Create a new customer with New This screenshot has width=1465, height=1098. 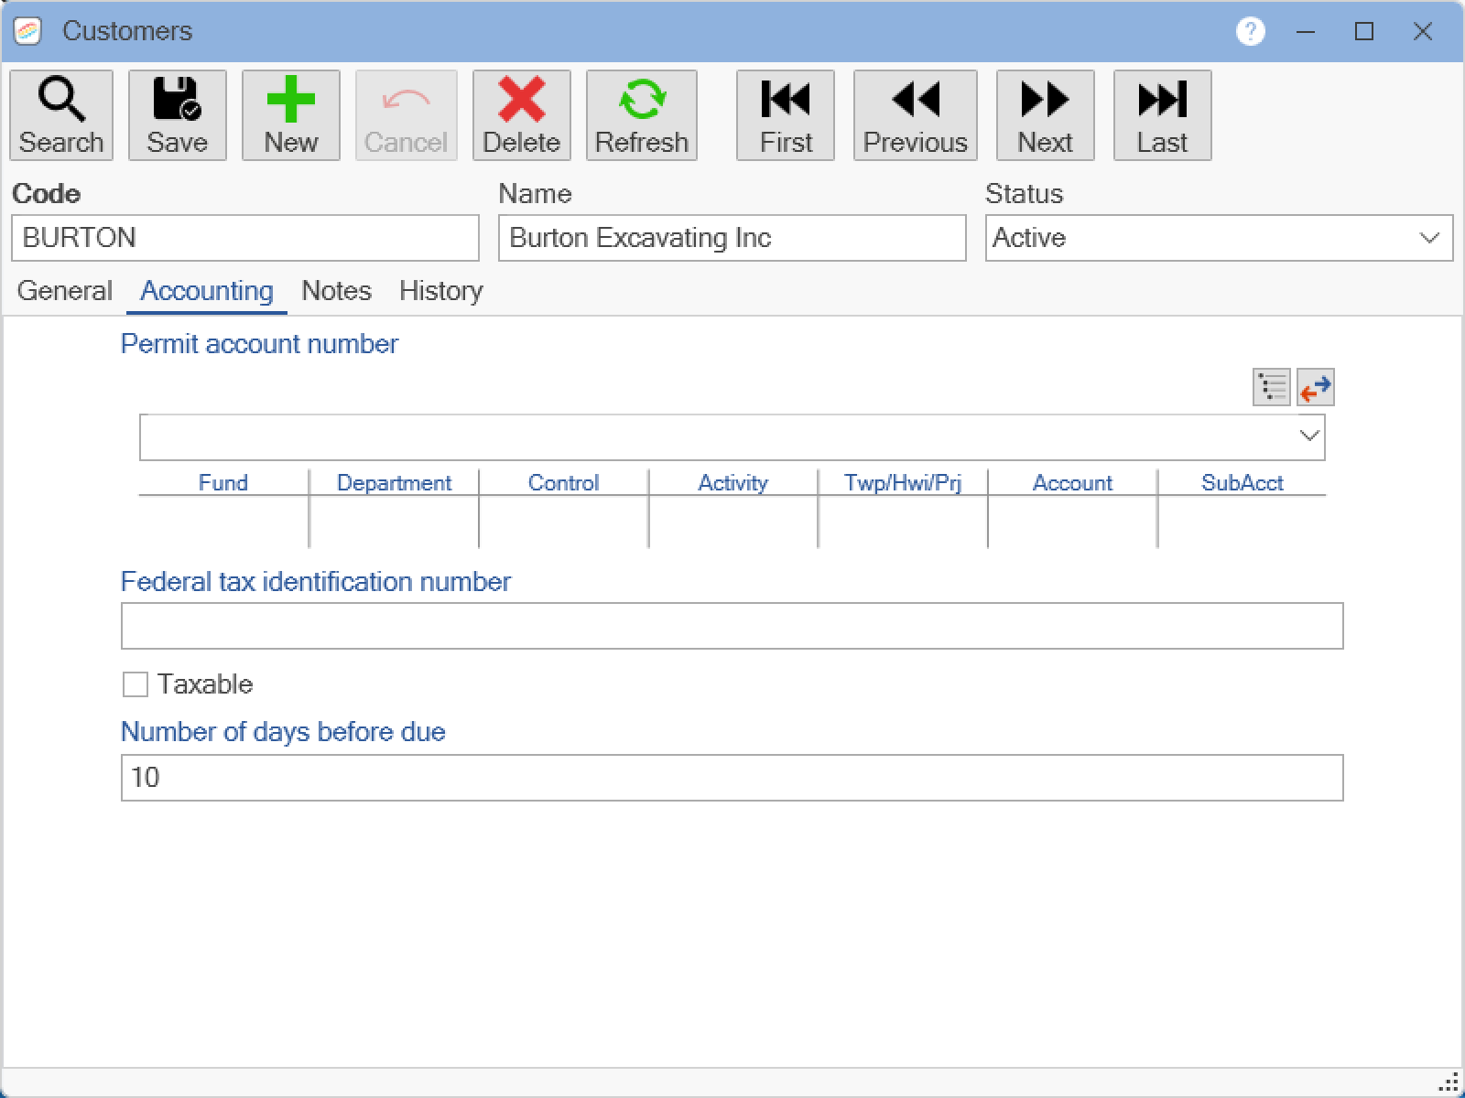click(x=290, y=115)
